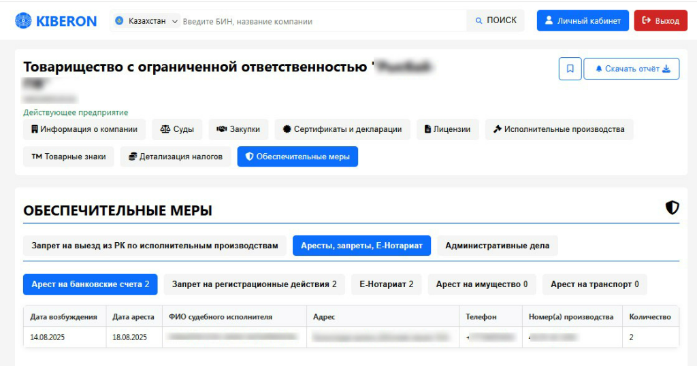Show Запрет на регистрационные действия list
The height and width of the screenshot is (366, 697).
point(254,284)
